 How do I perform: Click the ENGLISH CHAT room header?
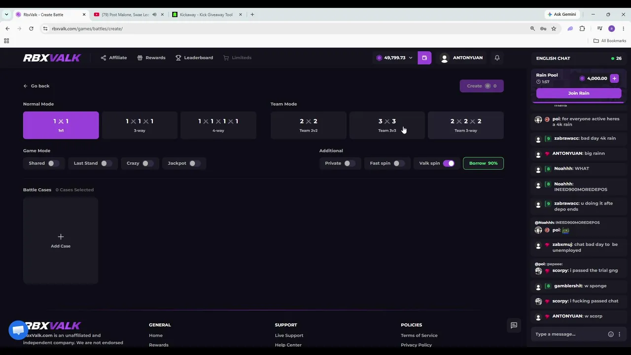[553, 58]
